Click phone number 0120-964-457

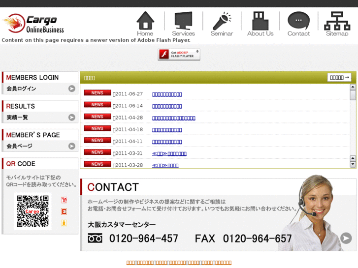point(144,238)
